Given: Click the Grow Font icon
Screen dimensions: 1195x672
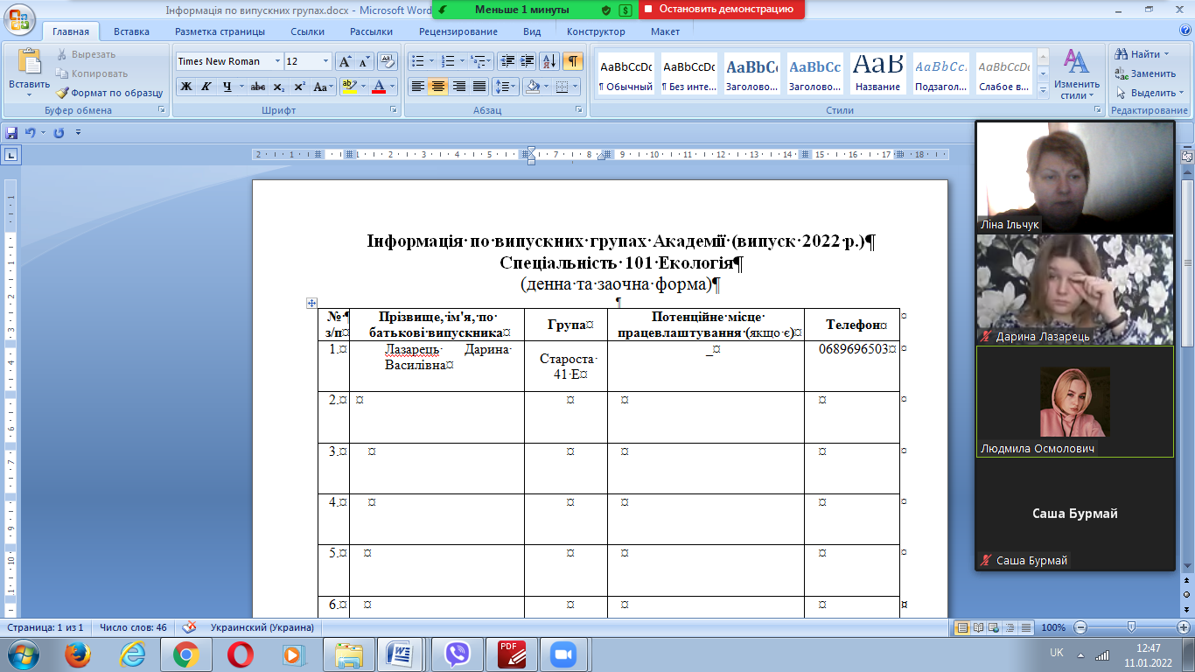Looking at the screenshot, I should 345,61.
